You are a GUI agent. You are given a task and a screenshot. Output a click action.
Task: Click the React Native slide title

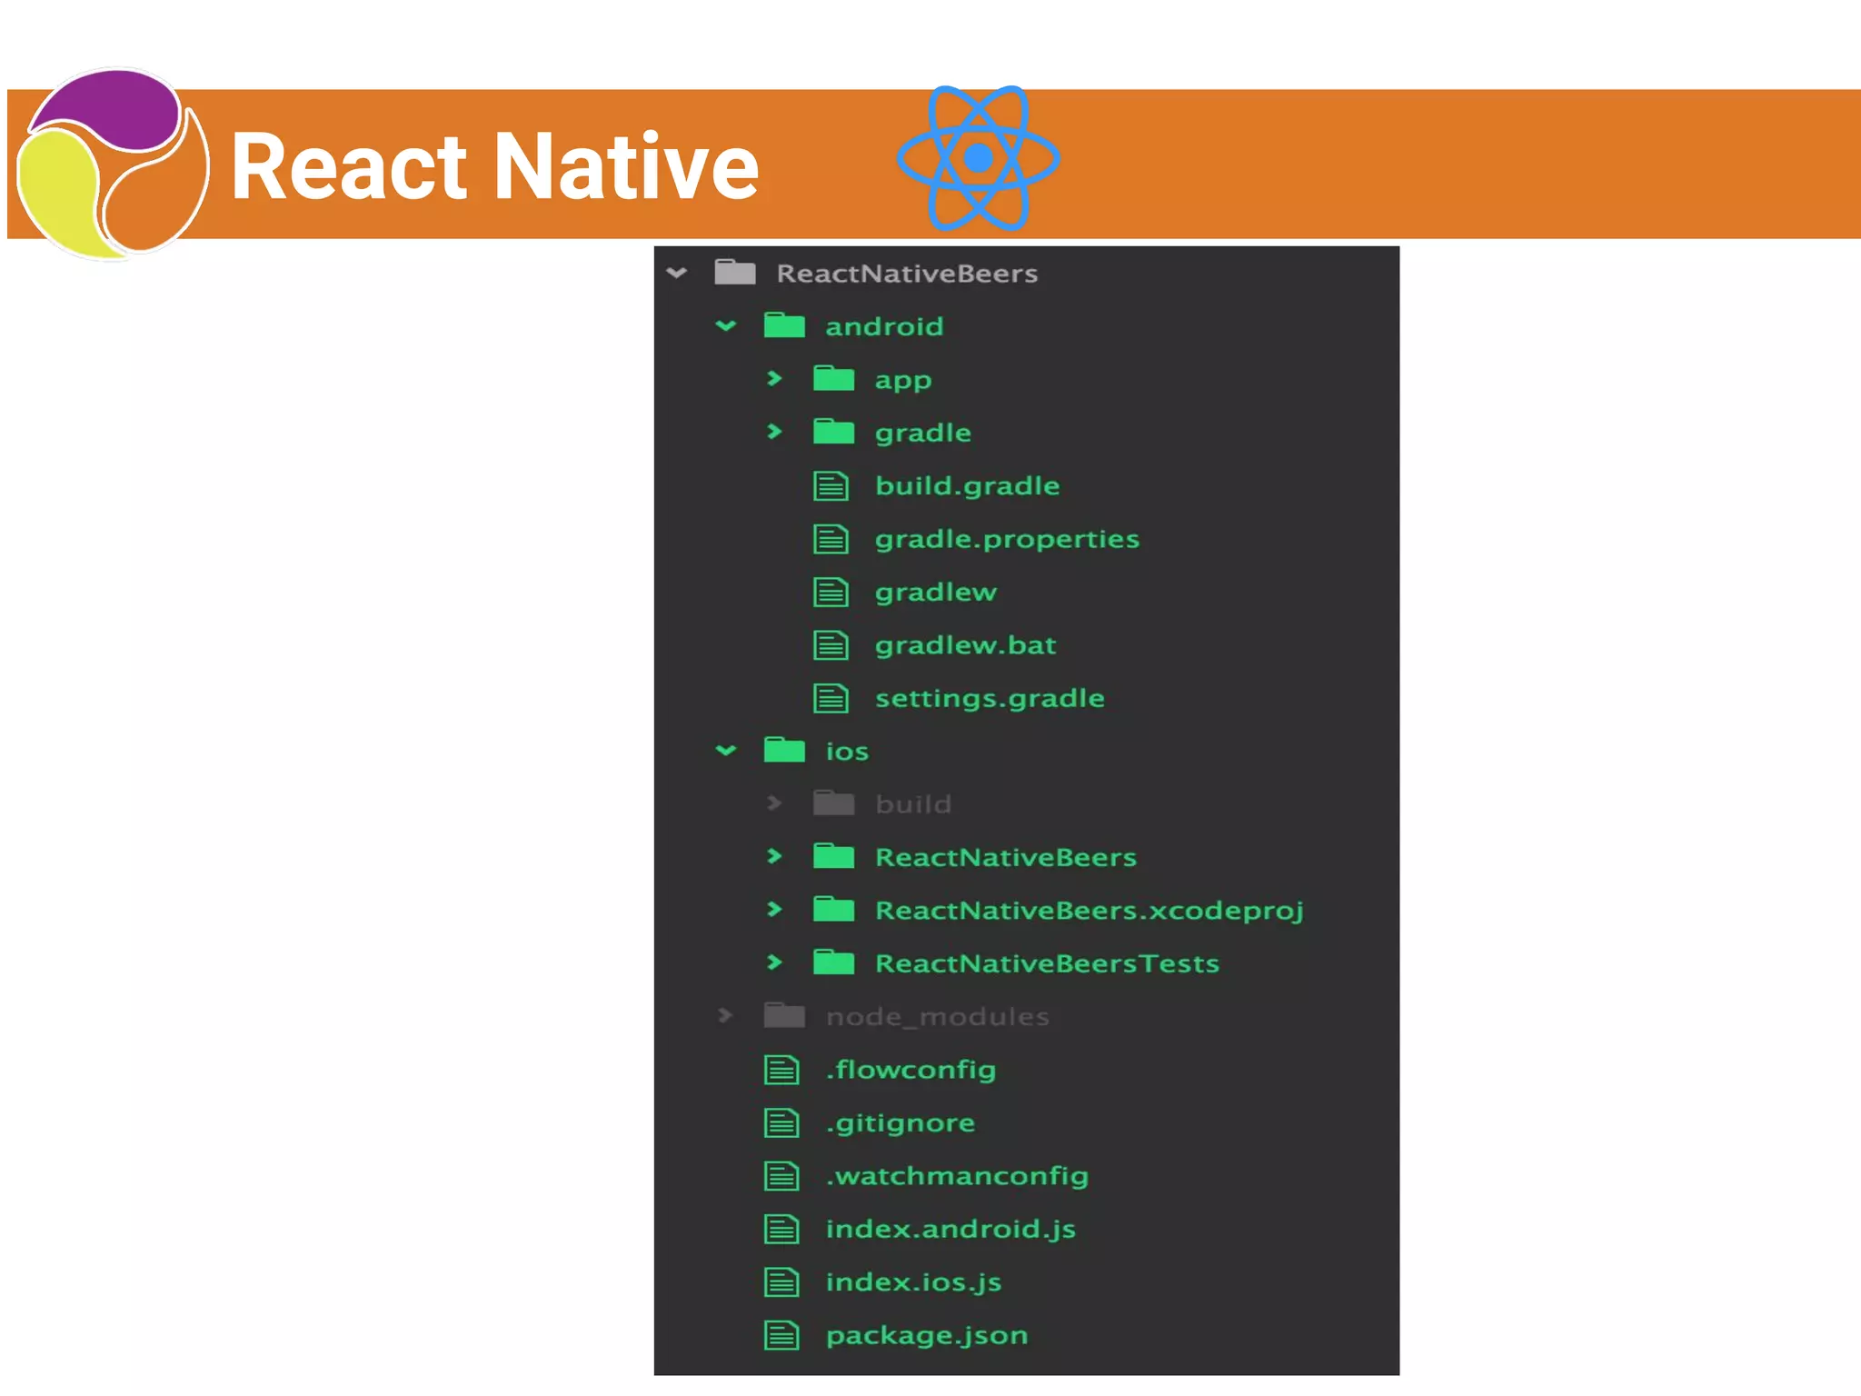tap(495, 165)
